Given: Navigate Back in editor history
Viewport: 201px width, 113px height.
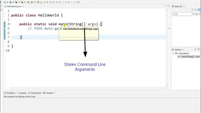Looking at the screenshot, I should [x=66, y=2].
